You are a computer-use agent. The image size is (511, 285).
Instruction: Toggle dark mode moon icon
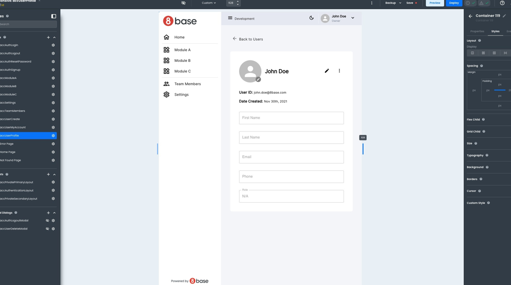pyautogui.click(x=312, y=18)
